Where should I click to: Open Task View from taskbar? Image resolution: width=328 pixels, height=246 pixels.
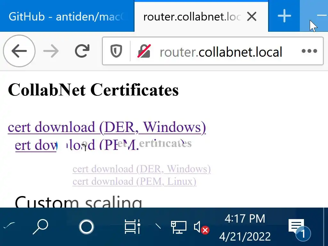point(132,226)
